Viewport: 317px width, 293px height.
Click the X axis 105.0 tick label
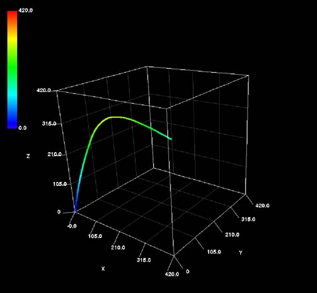click(x=95, y=236)
